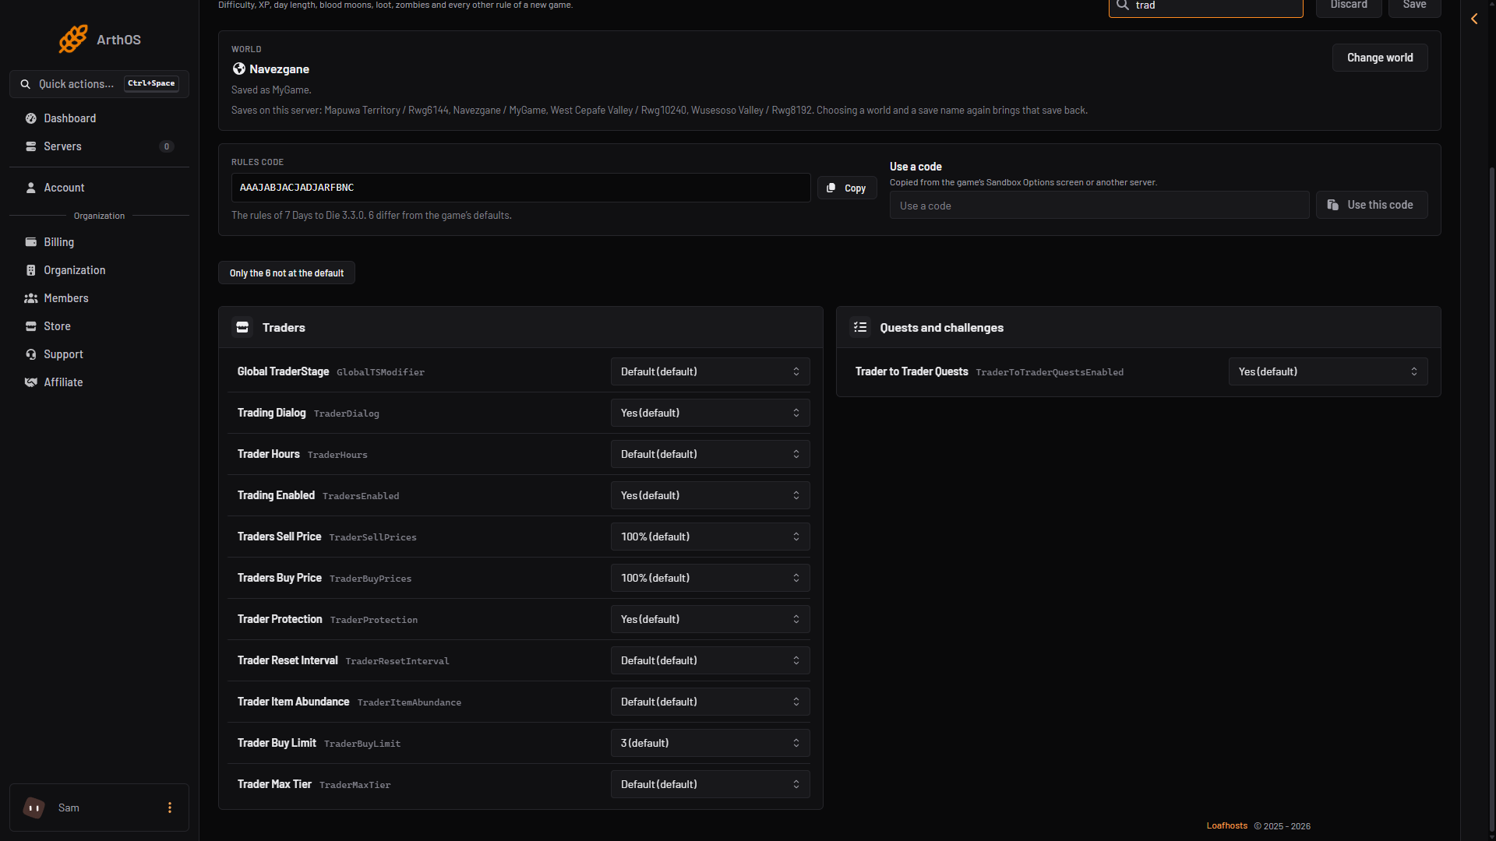Image resolution: width=1496 pixels, height=841 pixels.
Task: Click the globe icon beside Navezgane
Action: coord(239,69)
